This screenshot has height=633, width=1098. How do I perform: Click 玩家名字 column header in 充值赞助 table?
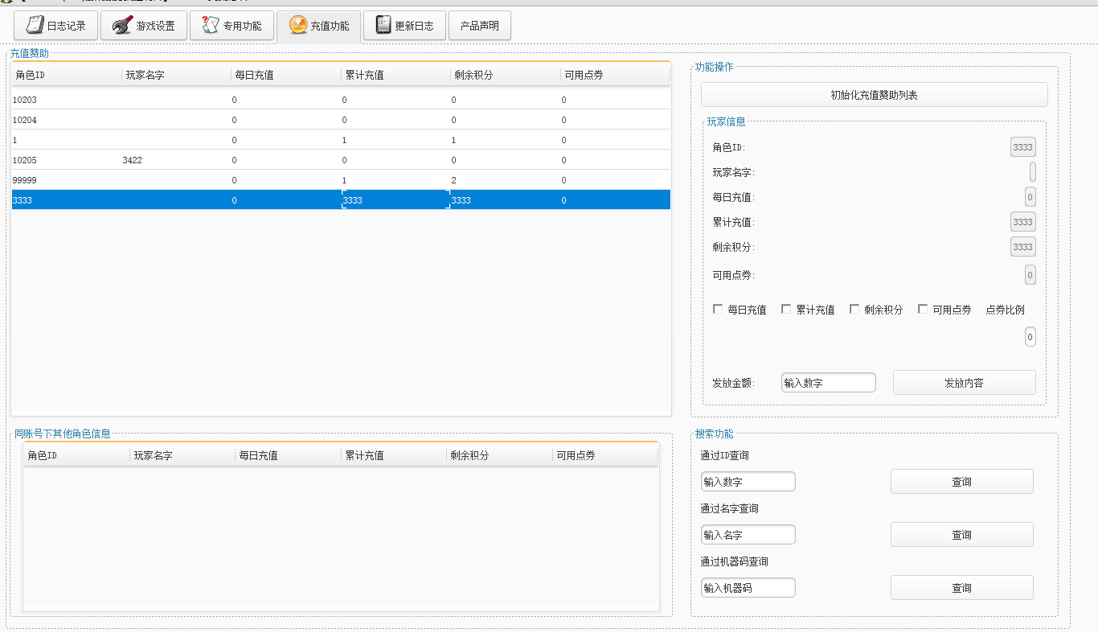tap(176, 75)
